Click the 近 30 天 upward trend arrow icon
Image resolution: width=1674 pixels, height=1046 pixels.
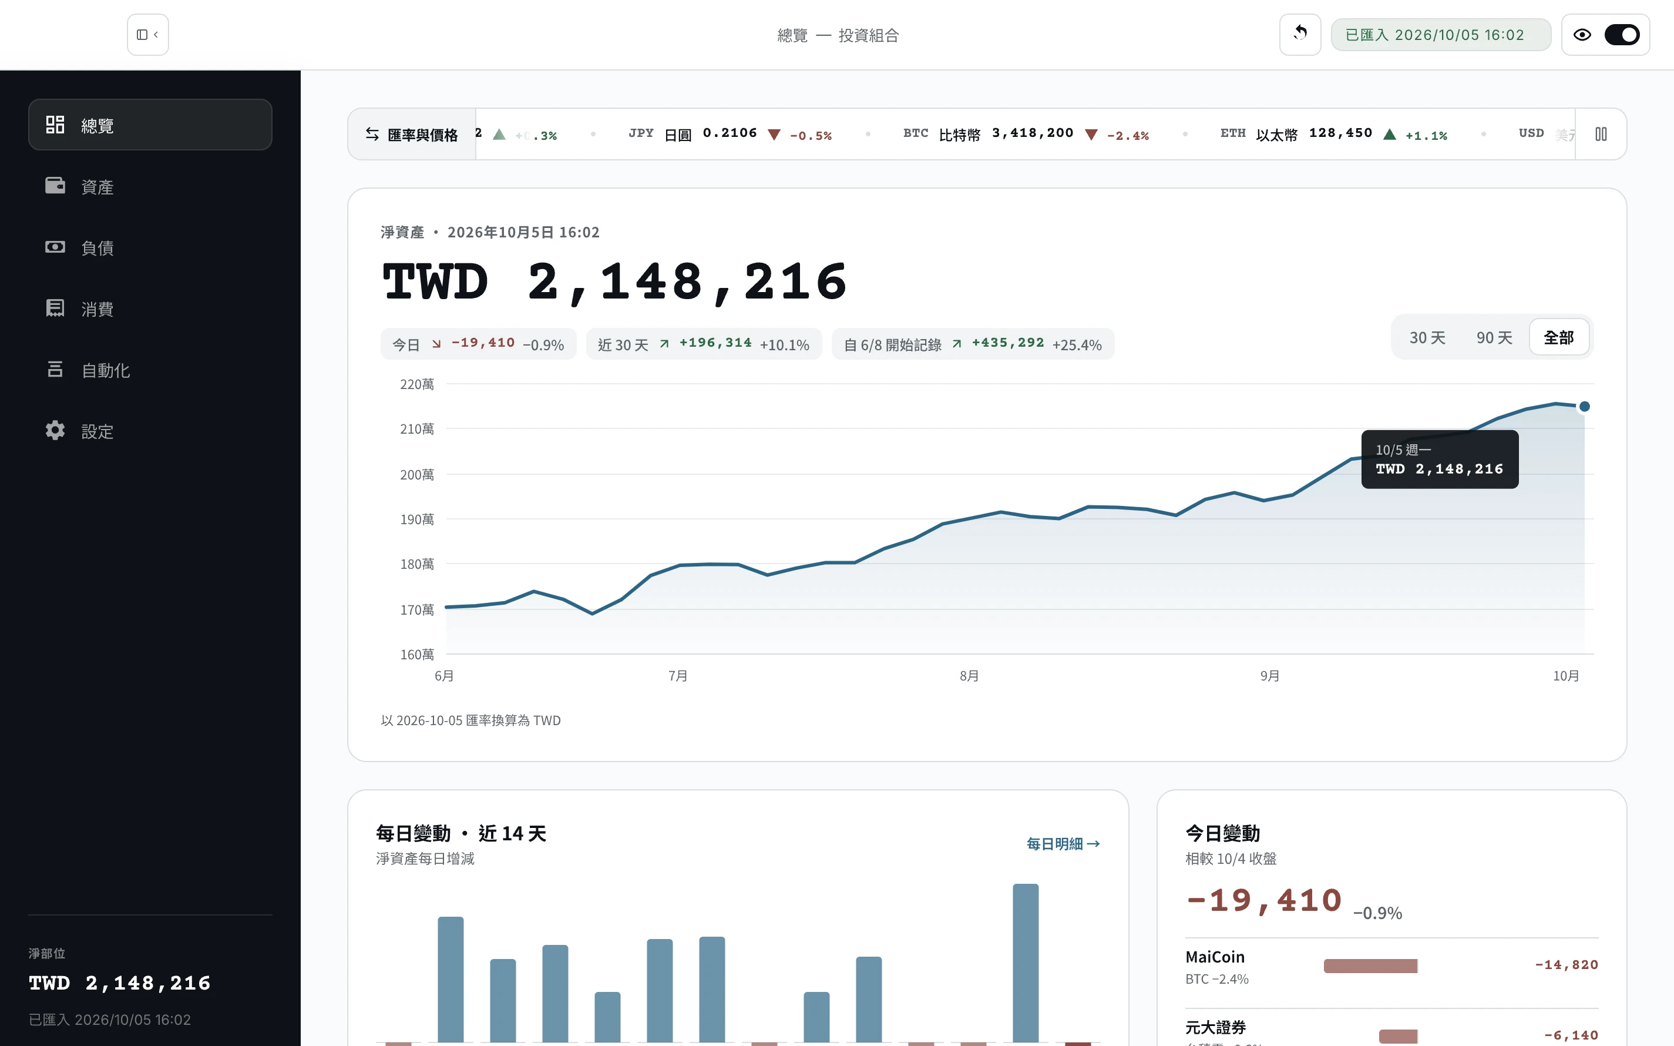(x=664, y=344)
